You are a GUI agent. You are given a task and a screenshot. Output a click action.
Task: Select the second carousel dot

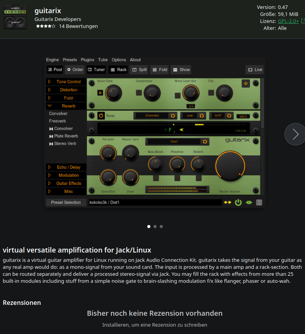coord(155,227)
